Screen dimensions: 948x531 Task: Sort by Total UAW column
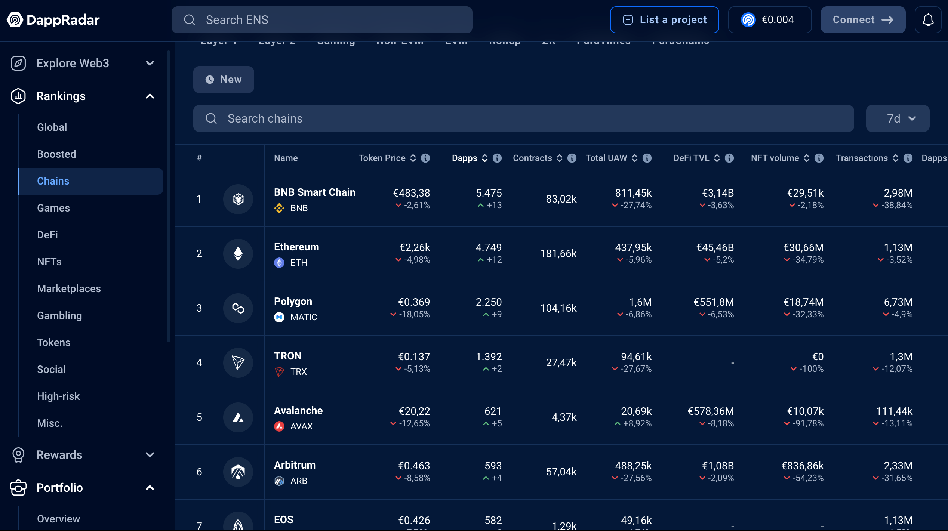[635, 158]
